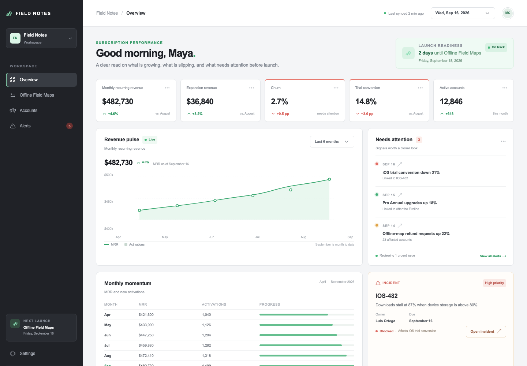This screenshot has height=366, width=527.
Task: Navigate to the Accounts section
Action: [41, 111]
